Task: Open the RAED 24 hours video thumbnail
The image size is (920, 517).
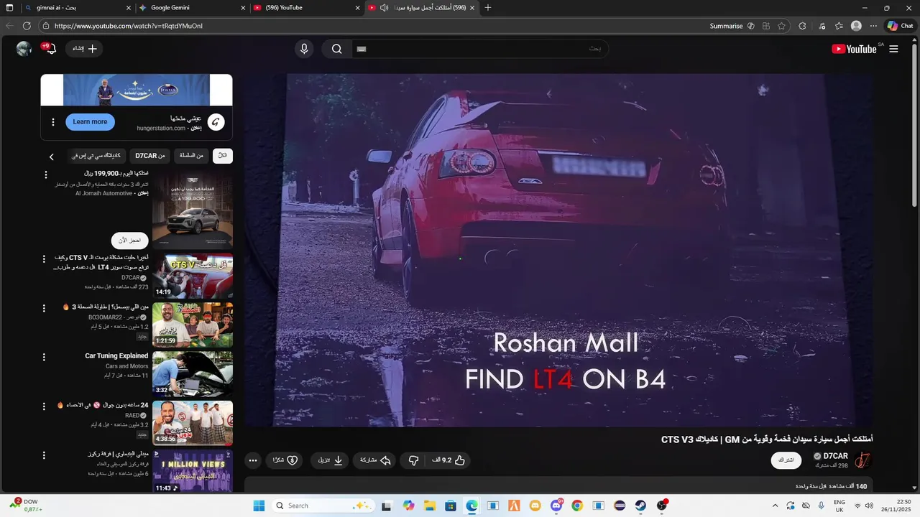Action: click(193, 422)
